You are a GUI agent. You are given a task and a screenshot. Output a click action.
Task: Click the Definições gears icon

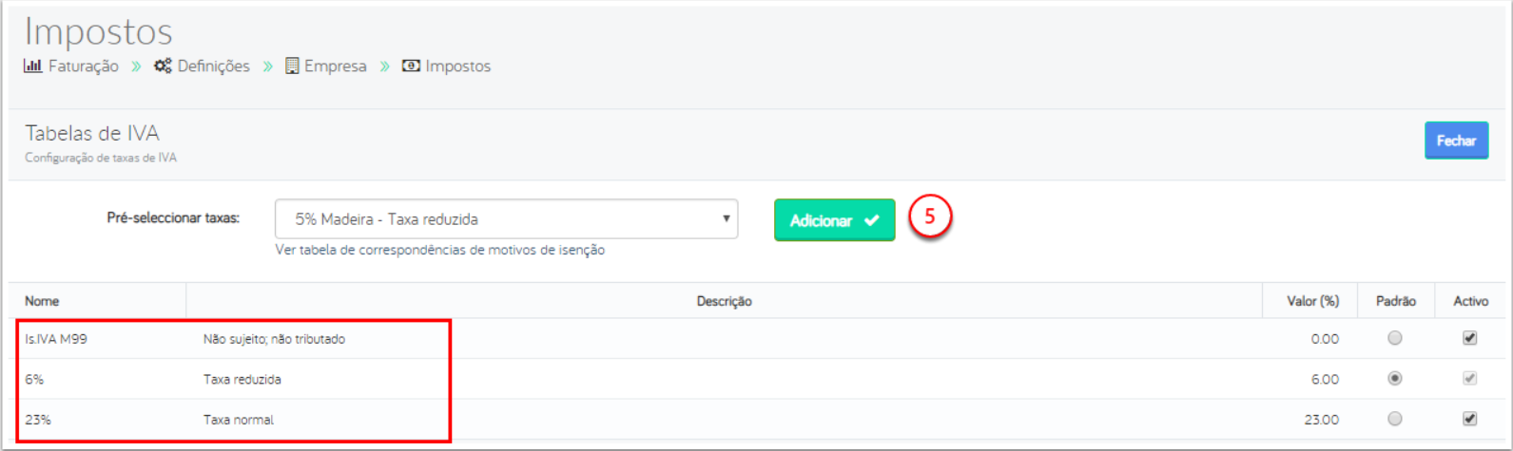163,66
